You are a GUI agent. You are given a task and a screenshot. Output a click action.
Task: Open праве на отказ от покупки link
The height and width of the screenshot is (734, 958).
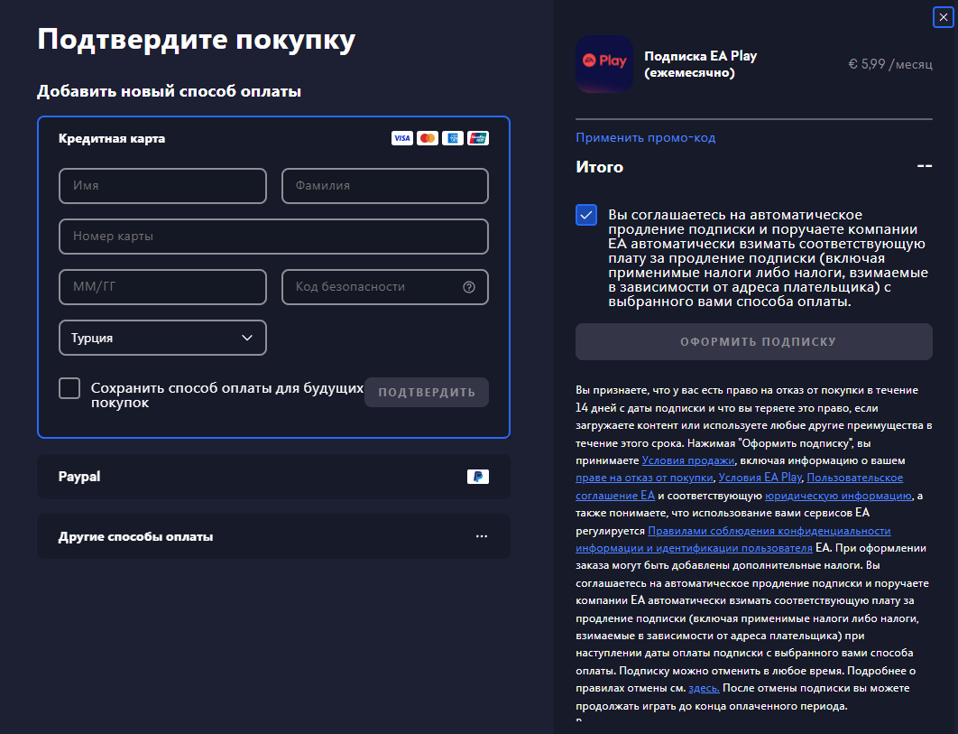pos(644,478)
